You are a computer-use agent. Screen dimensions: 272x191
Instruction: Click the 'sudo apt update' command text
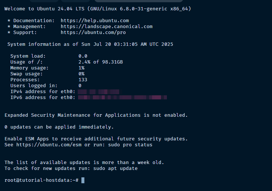(115, 168)
